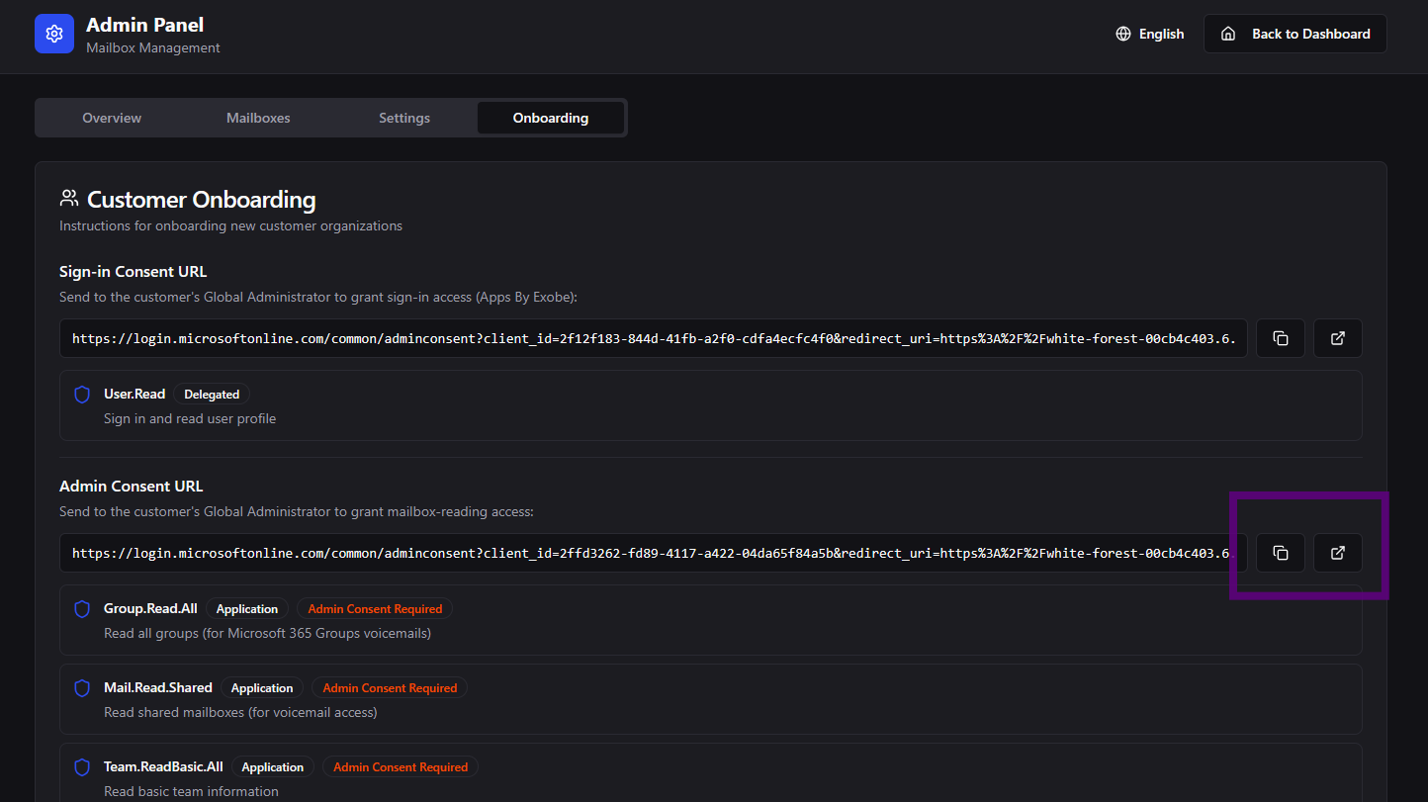Click the 'Read shared mailboxes' description
The height and width of the screenshot is (802, 1428).
[x=240, y=712]
